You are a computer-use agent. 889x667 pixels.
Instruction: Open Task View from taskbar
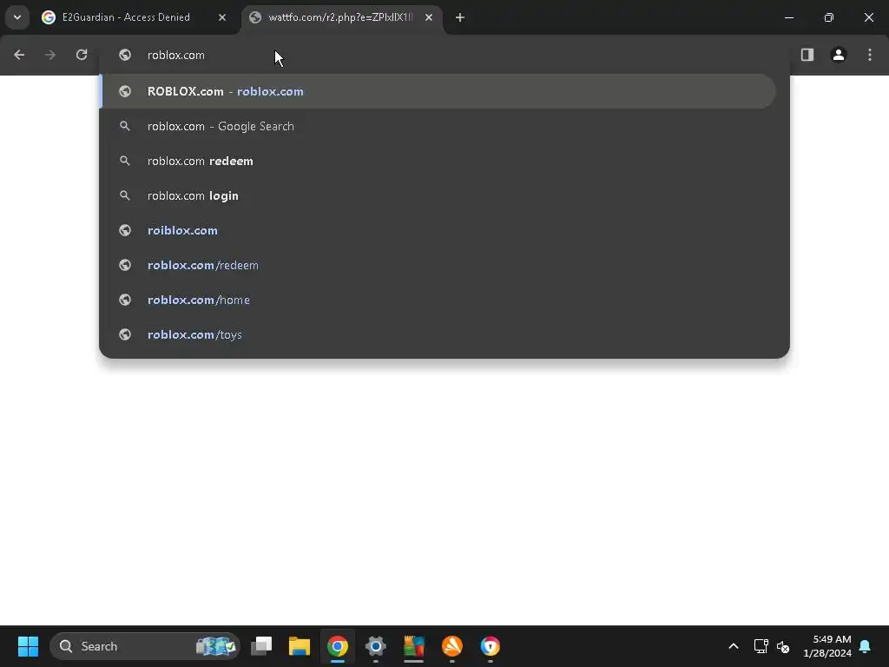click(261, 646)
